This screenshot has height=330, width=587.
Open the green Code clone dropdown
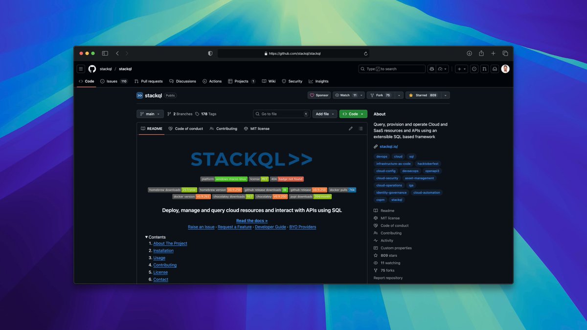point(353,114)
